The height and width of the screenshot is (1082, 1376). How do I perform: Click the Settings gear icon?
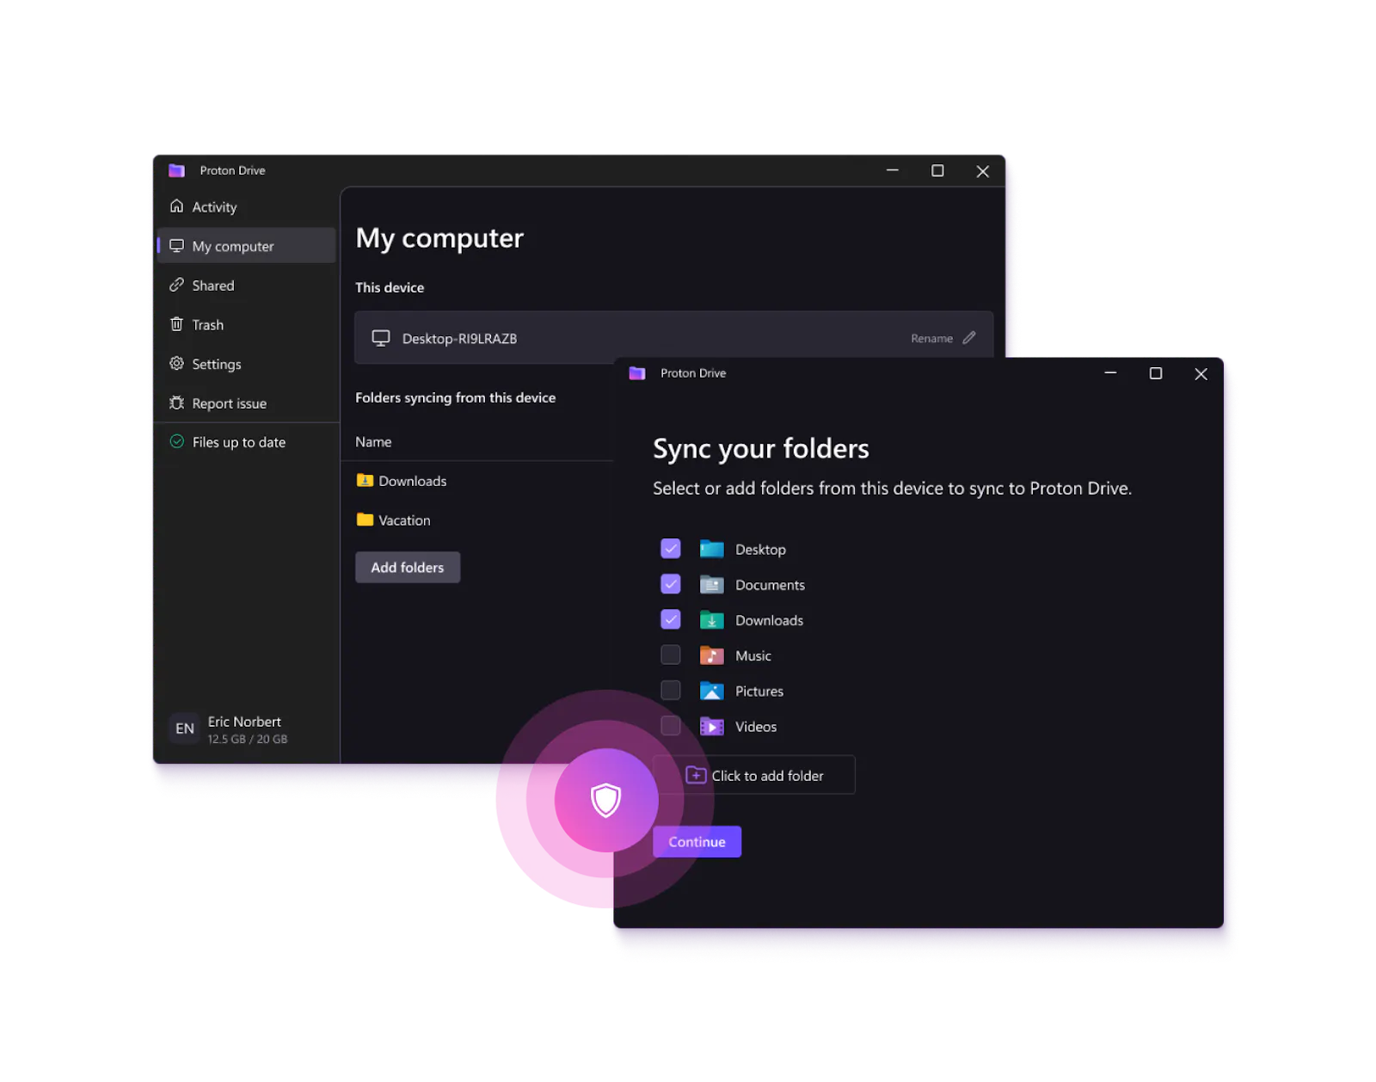[x=176, y=364]
